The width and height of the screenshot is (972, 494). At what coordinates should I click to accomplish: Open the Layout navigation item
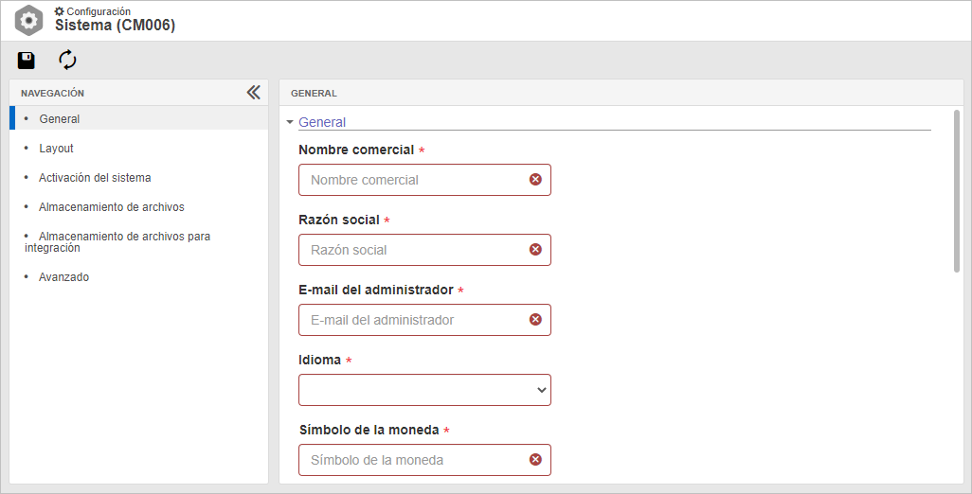point(57,149)
